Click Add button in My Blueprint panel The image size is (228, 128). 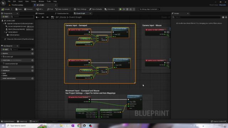coord(5,49)
